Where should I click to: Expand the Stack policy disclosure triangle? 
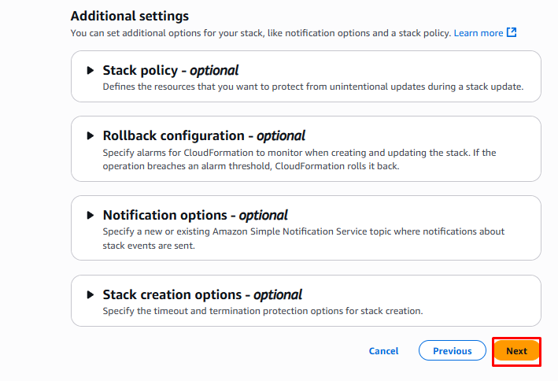(x=91, y=71)
